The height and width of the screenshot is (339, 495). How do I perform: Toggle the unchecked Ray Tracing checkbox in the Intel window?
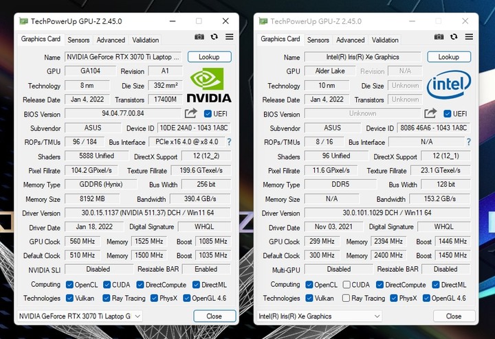346,298
